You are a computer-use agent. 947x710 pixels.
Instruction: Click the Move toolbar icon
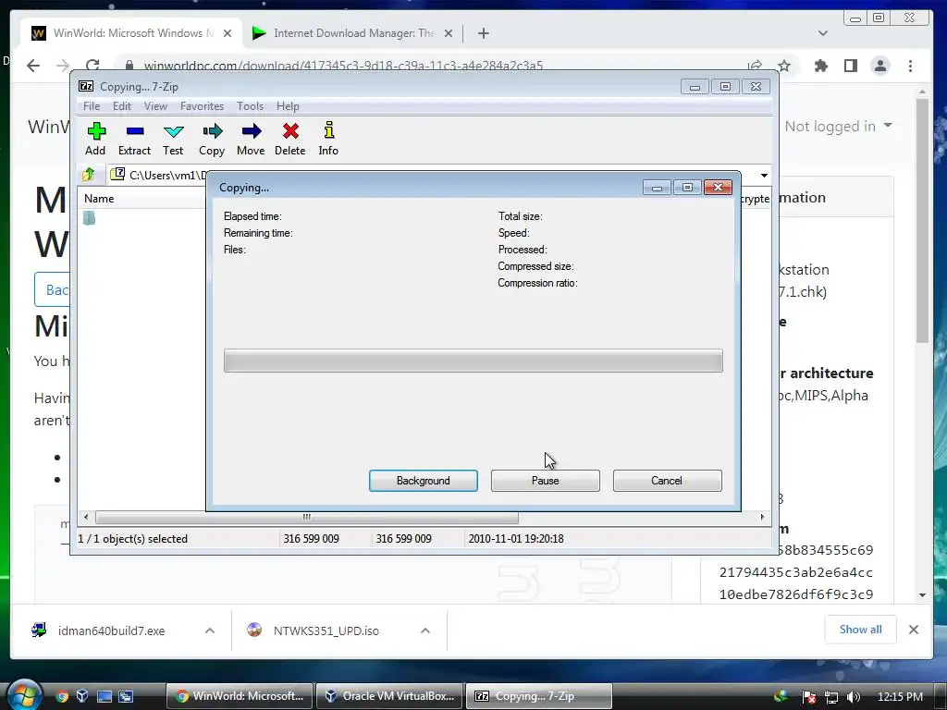point(251,139)
